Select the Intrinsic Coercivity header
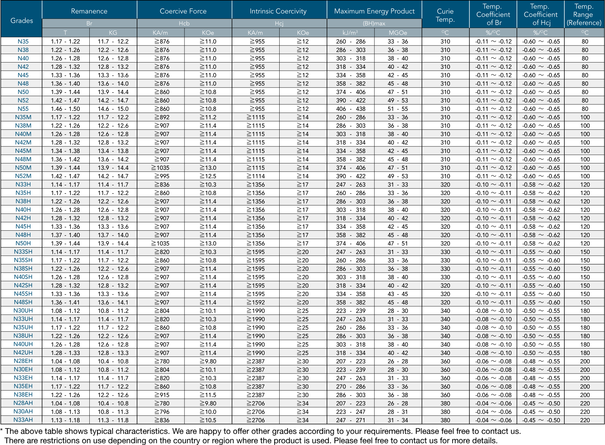The height and width of the screenshot is (445, 605). pyautogui.click(x=279, y=11)
